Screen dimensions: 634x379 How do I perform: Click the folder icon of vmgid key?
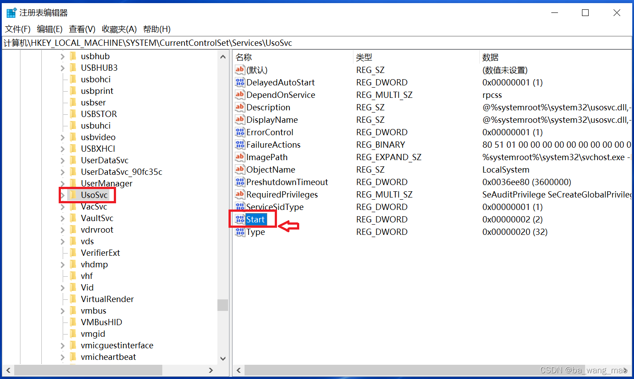pos(73,334)
